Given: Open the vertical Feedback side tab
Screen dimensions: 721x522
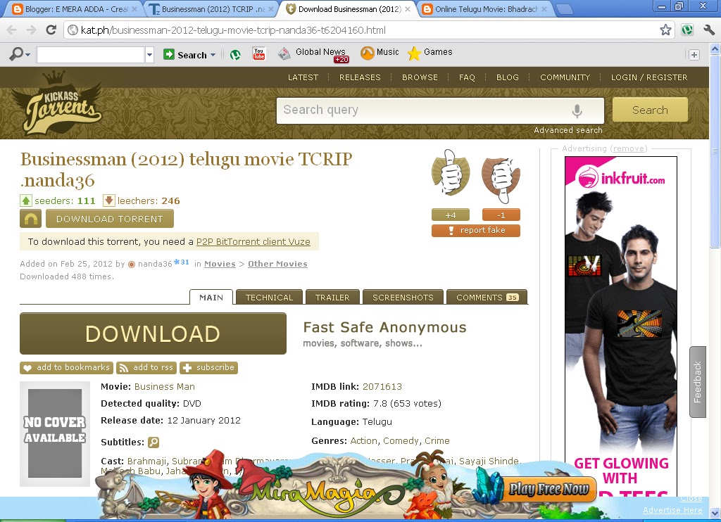Looking at the screenshot, I should [x=698, y=382].
